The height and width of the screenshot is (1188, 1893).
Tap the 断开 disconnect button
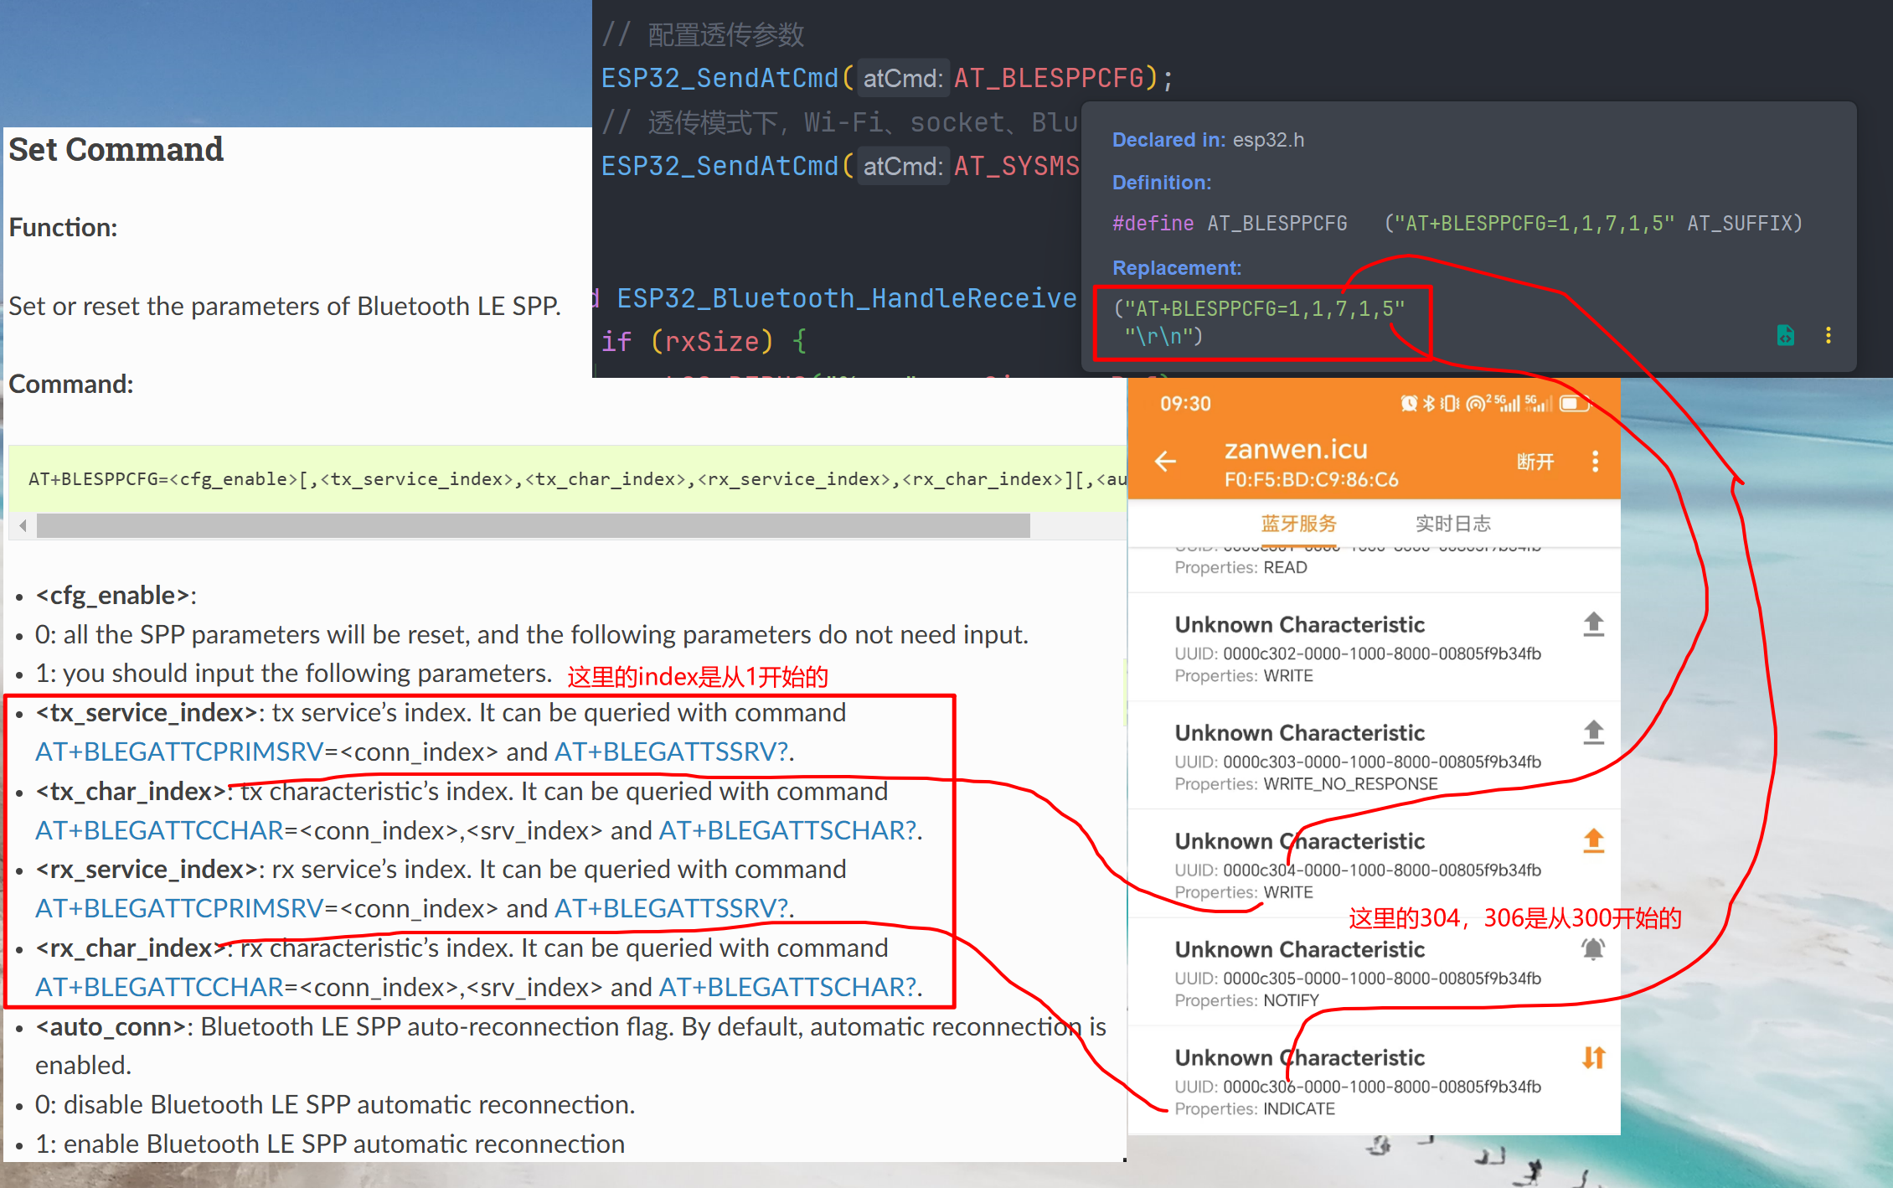pos(1535,462)
